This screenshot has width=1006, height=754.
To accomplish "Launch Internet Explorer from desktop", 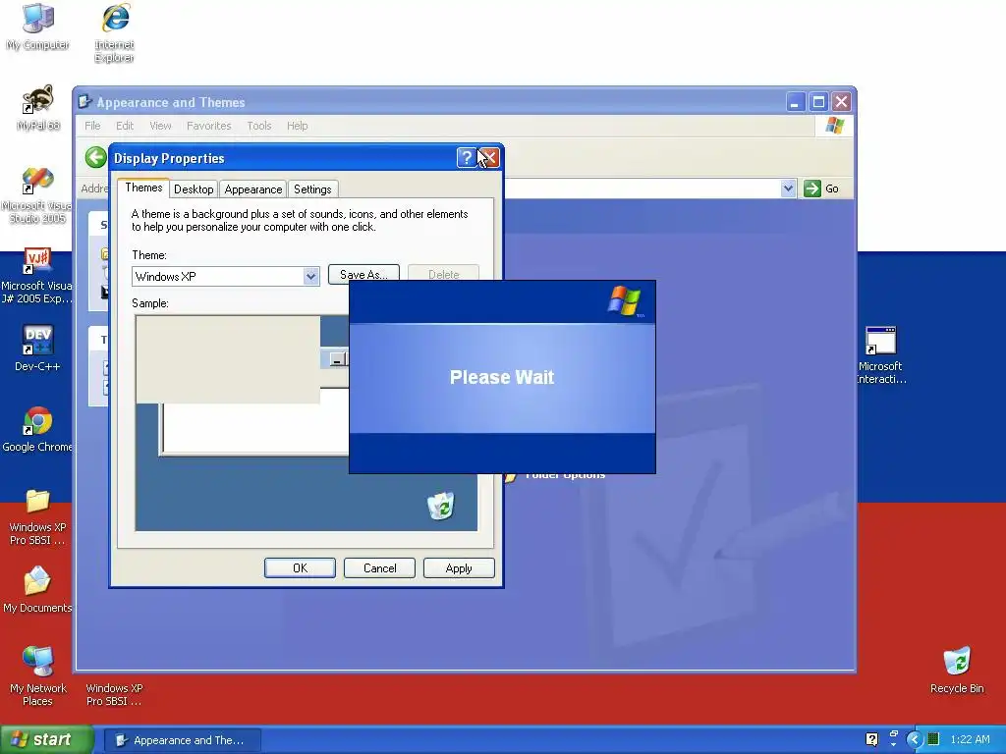I will 115,32.
